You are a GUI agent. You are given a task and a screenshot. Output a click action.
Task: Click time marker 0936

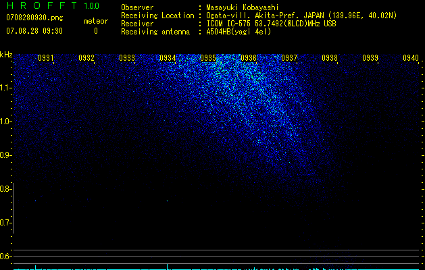click(x=249, y=58)
